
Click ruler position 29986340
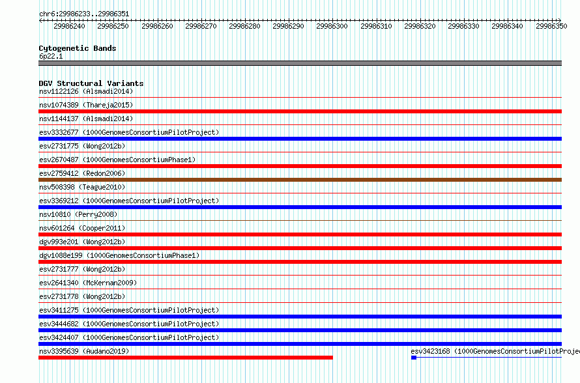click(x=507, y=26)
